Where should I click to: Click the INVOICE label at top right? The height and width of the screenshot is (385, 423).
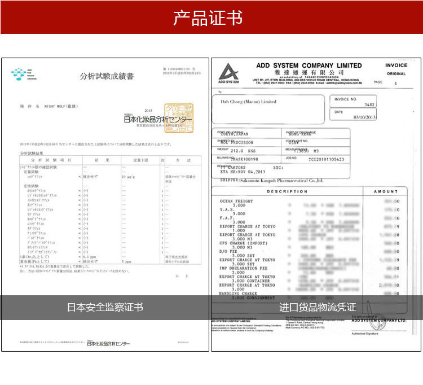396,65
